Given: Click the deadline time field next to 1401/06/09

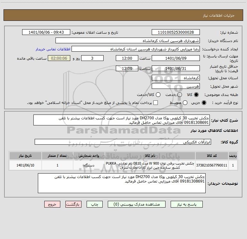Looking at the screenshot, I should (x=127, y=58).
